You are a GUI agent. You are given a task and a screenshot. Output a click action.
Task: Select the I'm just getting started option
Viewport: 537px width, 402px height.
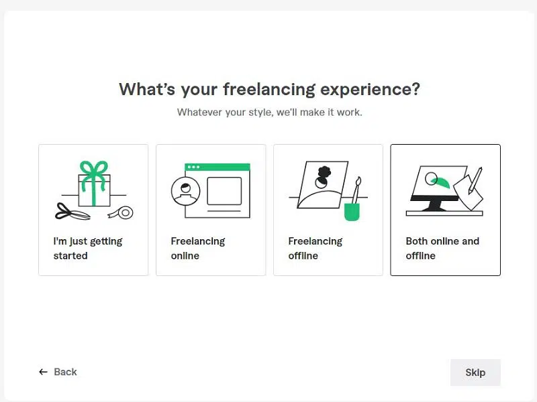point(93,210)
